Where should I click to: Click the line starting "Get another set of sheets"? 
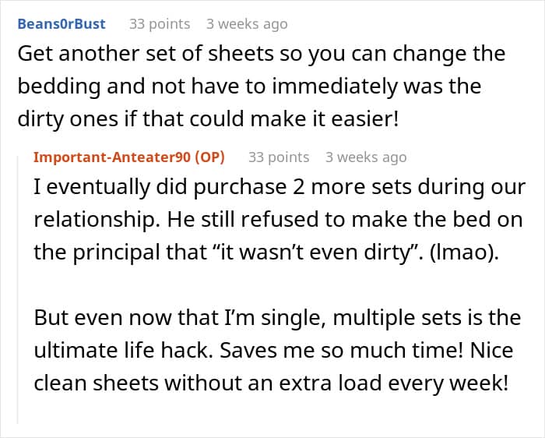[261, 55]
